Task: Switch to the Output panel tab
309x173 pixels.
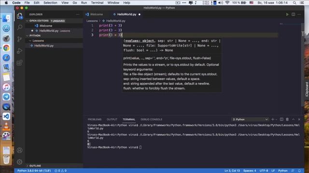Action: [x=112, y=119]
